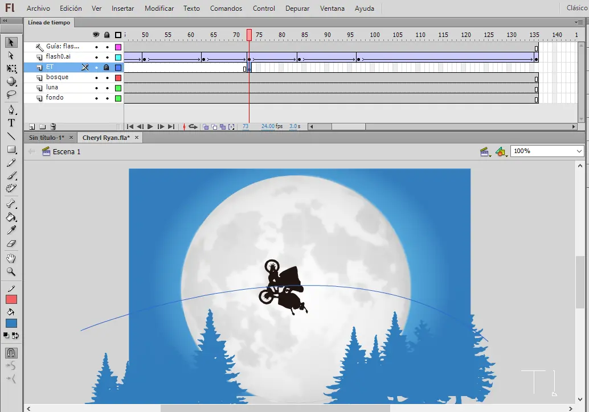
Task: Open the Insertar menu
Action: click(123, 9)
